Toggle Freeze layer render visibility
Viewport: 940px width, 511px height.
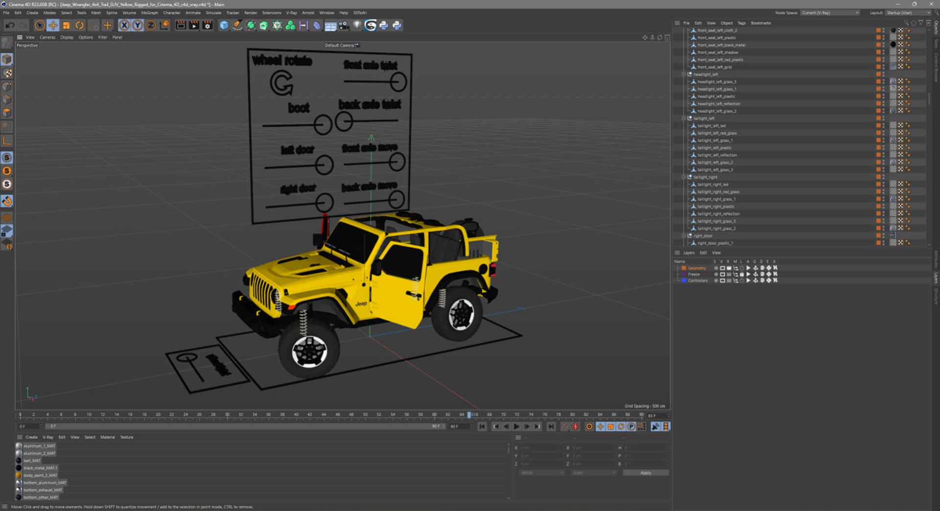728,274
